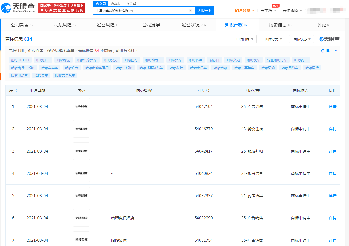Open the 哈啰小旅馆 trademark thumbnail

(81, 107)
